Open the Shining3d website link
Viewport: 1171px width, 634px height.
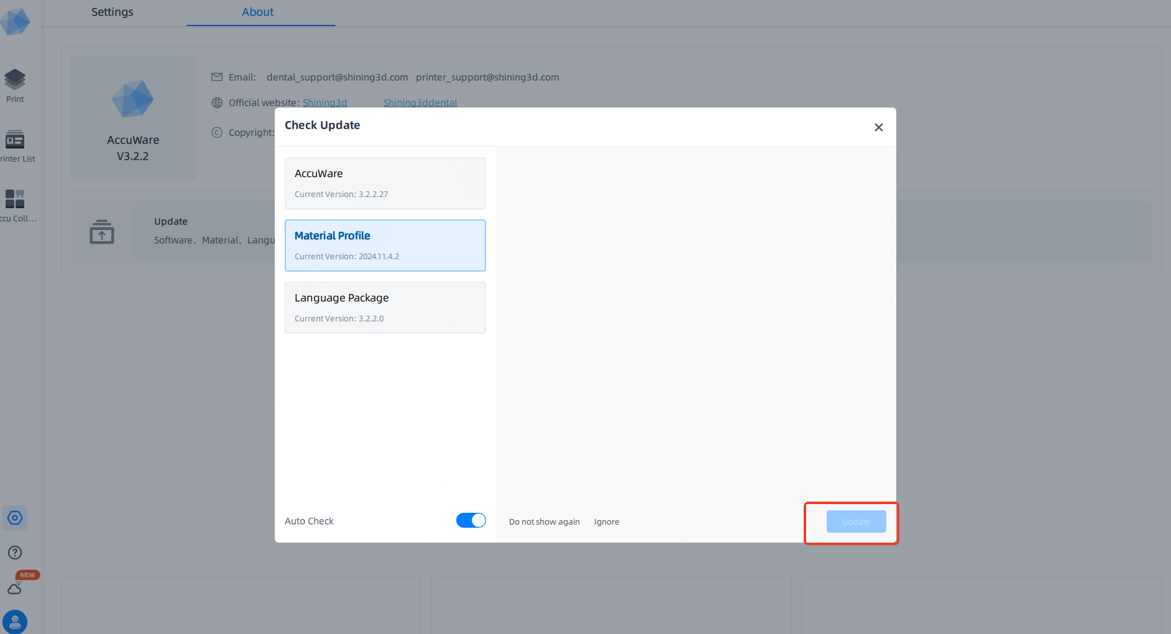(325, 103)
